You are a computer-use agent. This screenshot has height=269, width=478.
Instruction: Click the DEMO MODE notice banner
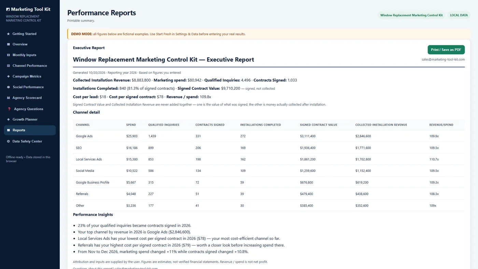269,34
